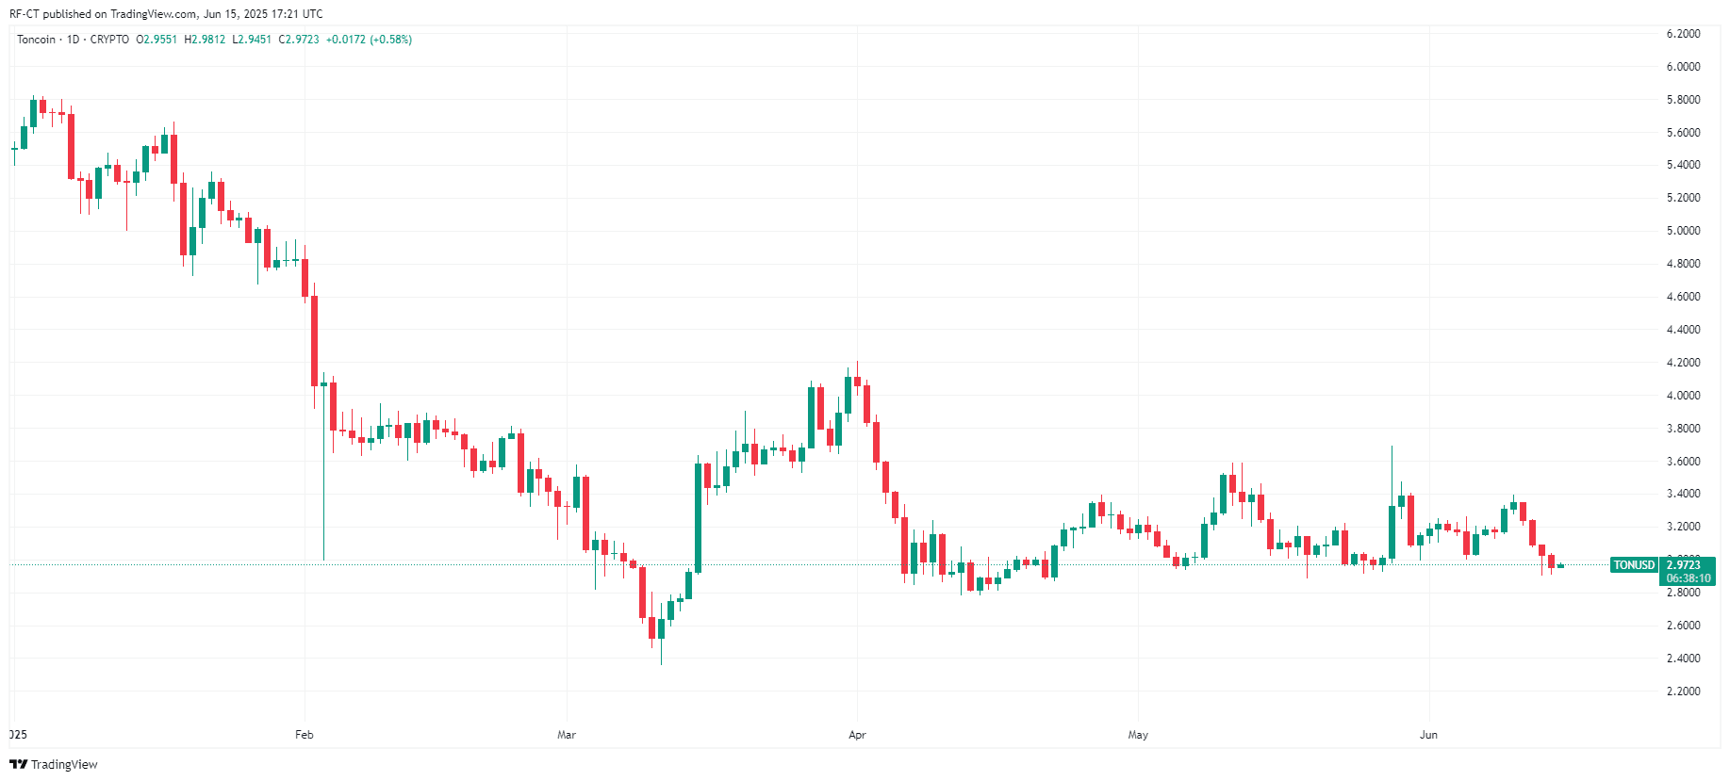The height and width of the screenshot is (781, 1730).
Task: Click the 6.0000 price axis label
Action: pyautogui.click(x=1683, y=67)
